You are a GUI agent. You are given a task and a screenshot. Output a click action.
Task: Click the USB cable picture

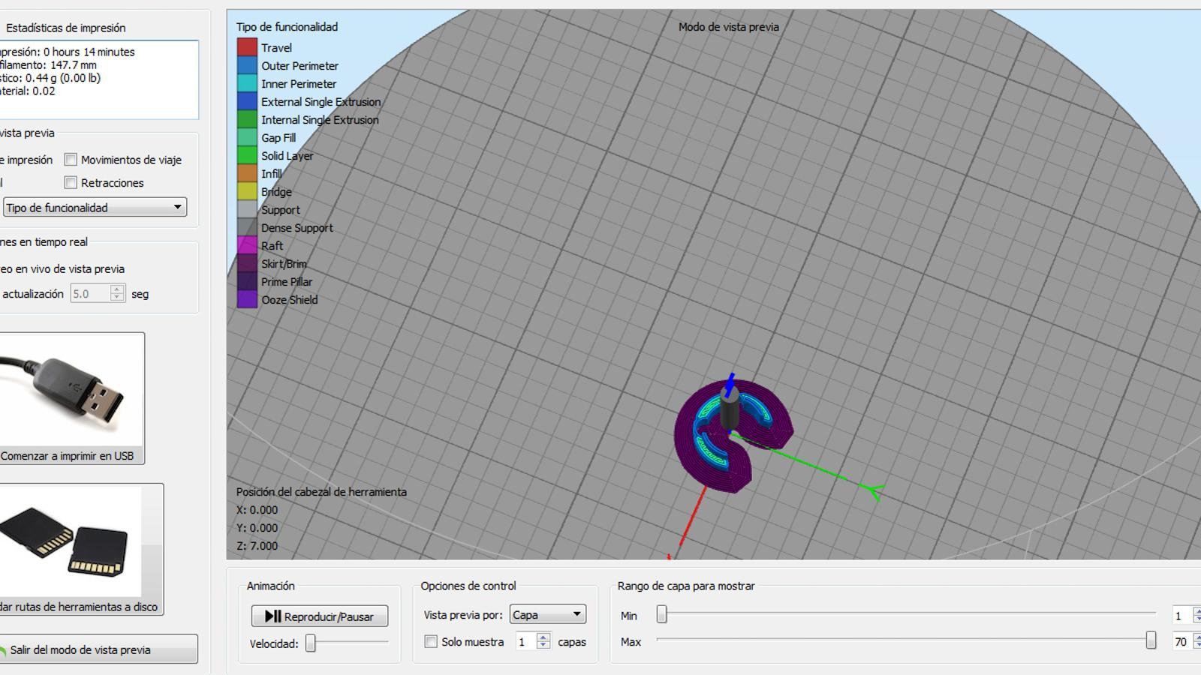[x=69, y=390]
